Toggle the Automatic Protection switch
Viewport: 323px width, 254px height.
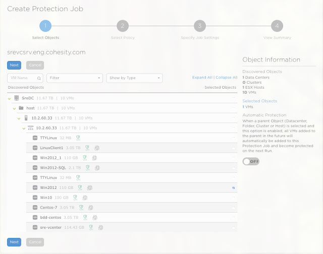[251, 161]
